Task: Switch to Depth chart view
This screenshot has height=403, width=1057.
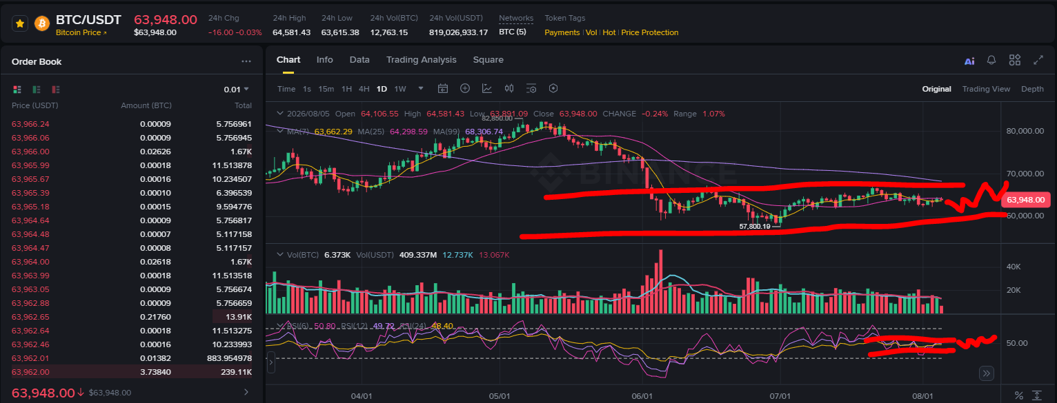Action: pos(1032,89)
